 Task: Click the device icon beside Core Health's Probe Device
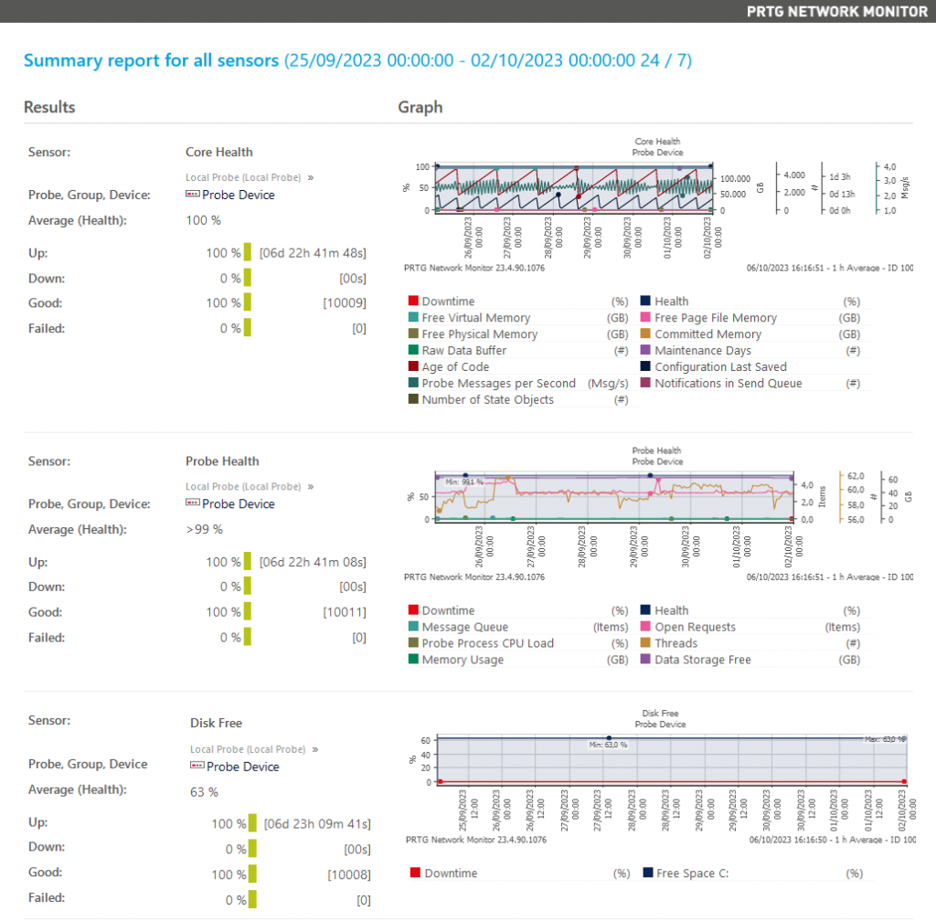pyautogui.click(x=195, y=195)
